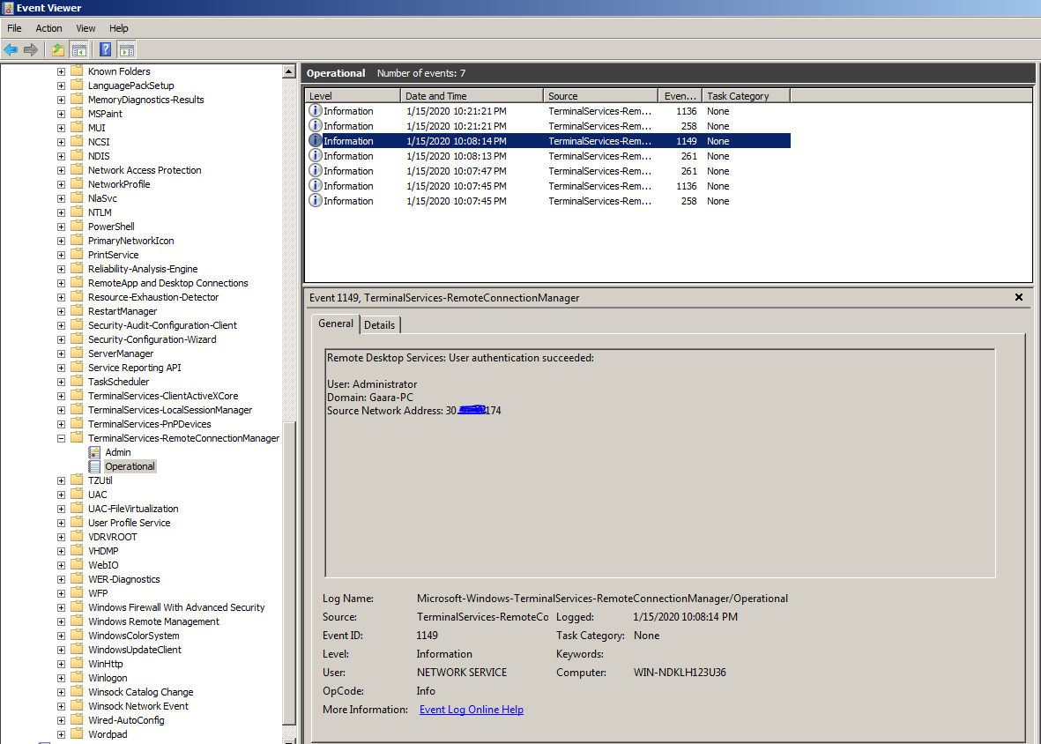Click the blue Help question mark icon

pyautogui.click(x=106, y=49)
